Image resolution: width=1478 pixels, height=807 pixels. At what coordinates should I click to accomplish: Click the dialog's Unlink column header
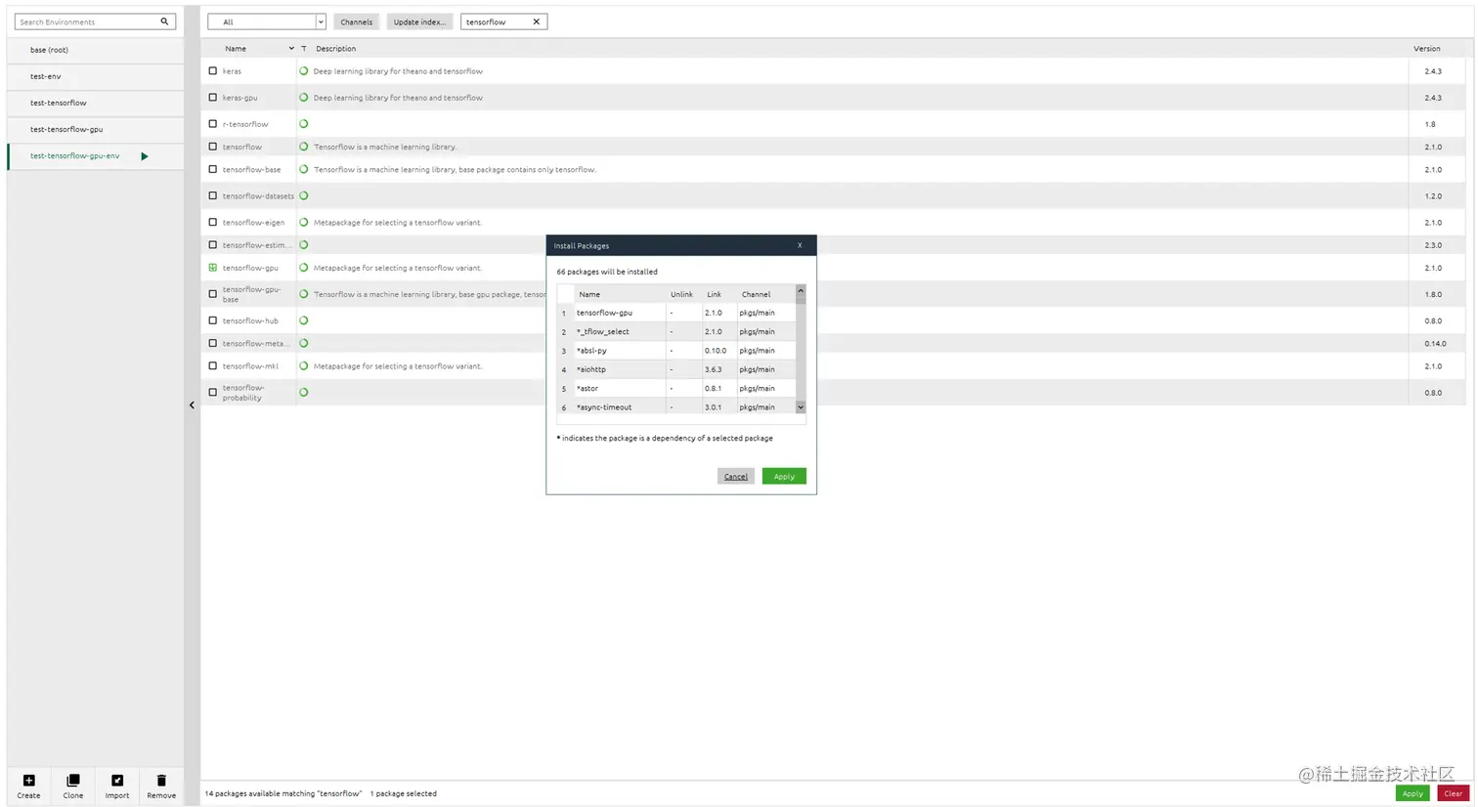[x=681, y=294]
